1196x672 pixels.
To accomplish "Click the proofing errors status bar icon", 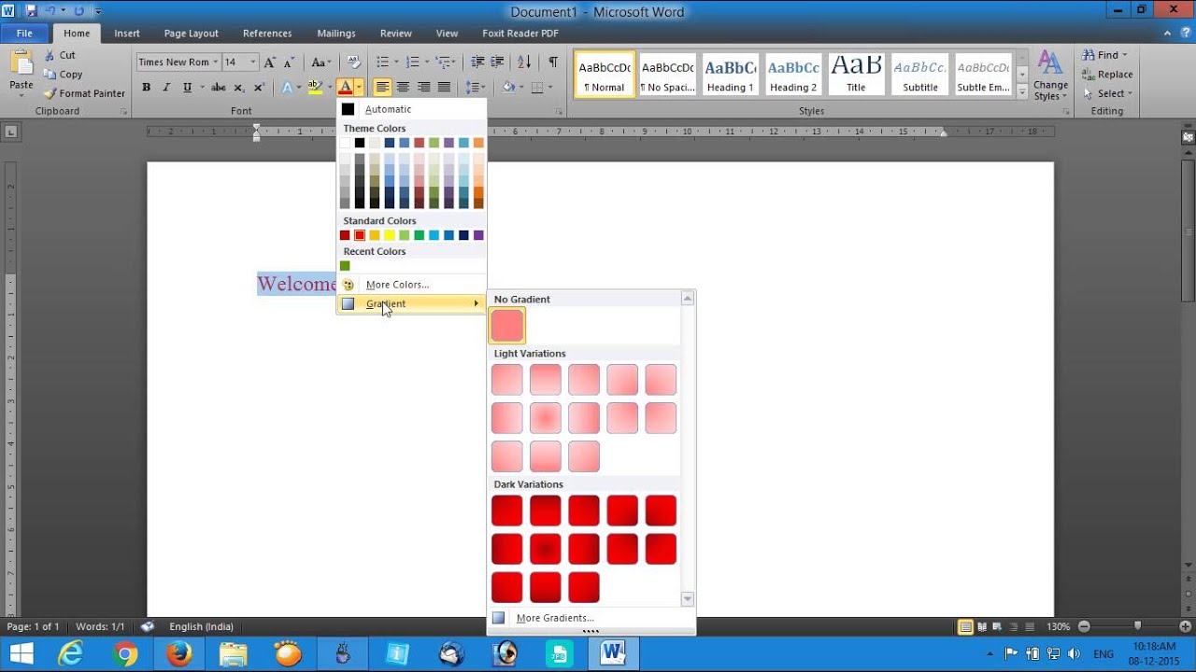I will 147,626.
